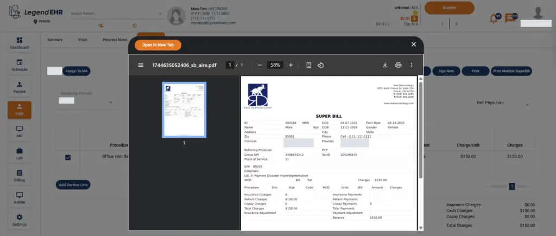Expand the Rendering Provider dropdown
Viewport: 556px width, 236px height.
tap(111, 102)
